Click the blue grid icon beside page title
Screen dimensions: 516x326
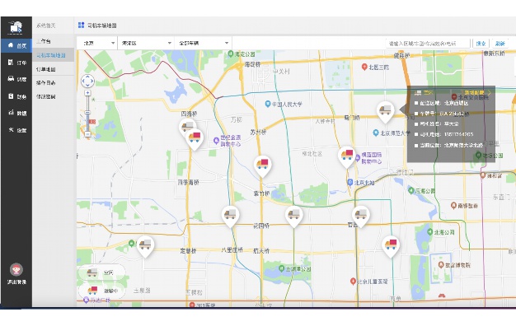coord(81,25)
